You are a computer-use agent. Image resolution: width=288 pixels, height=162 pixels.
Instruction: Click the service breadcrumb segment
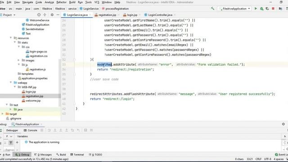click(72, 9)
